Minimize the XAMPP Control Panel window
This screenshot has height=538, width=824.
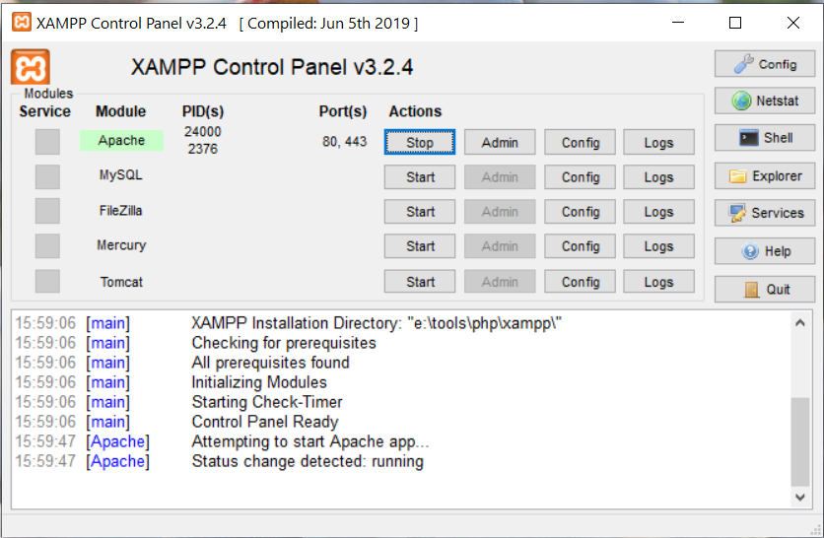tap(678, 23)
